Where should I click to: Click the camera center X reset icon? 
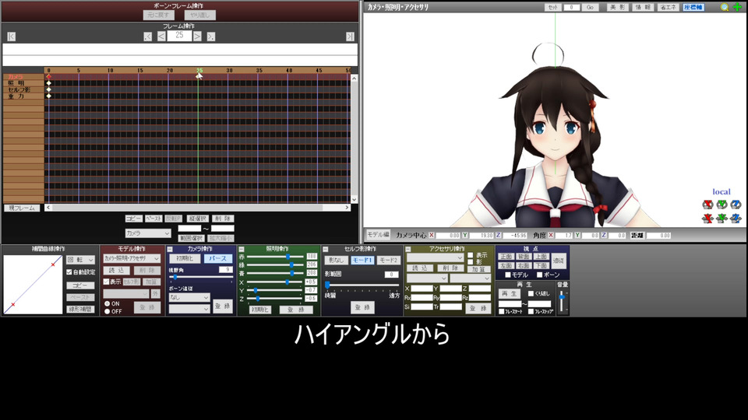431,235
